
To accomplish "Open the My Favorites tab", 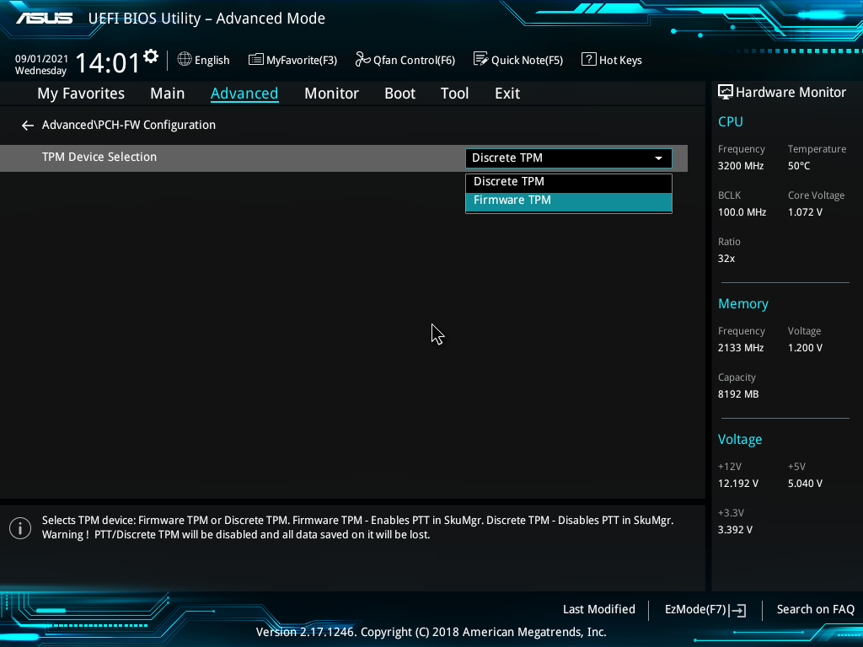I will [81, 94].
